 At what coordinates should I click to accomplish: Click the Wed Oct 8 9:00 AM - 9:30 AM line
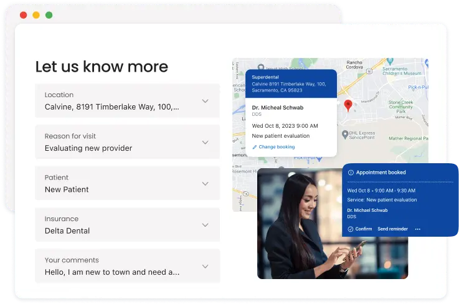[381, 191]
